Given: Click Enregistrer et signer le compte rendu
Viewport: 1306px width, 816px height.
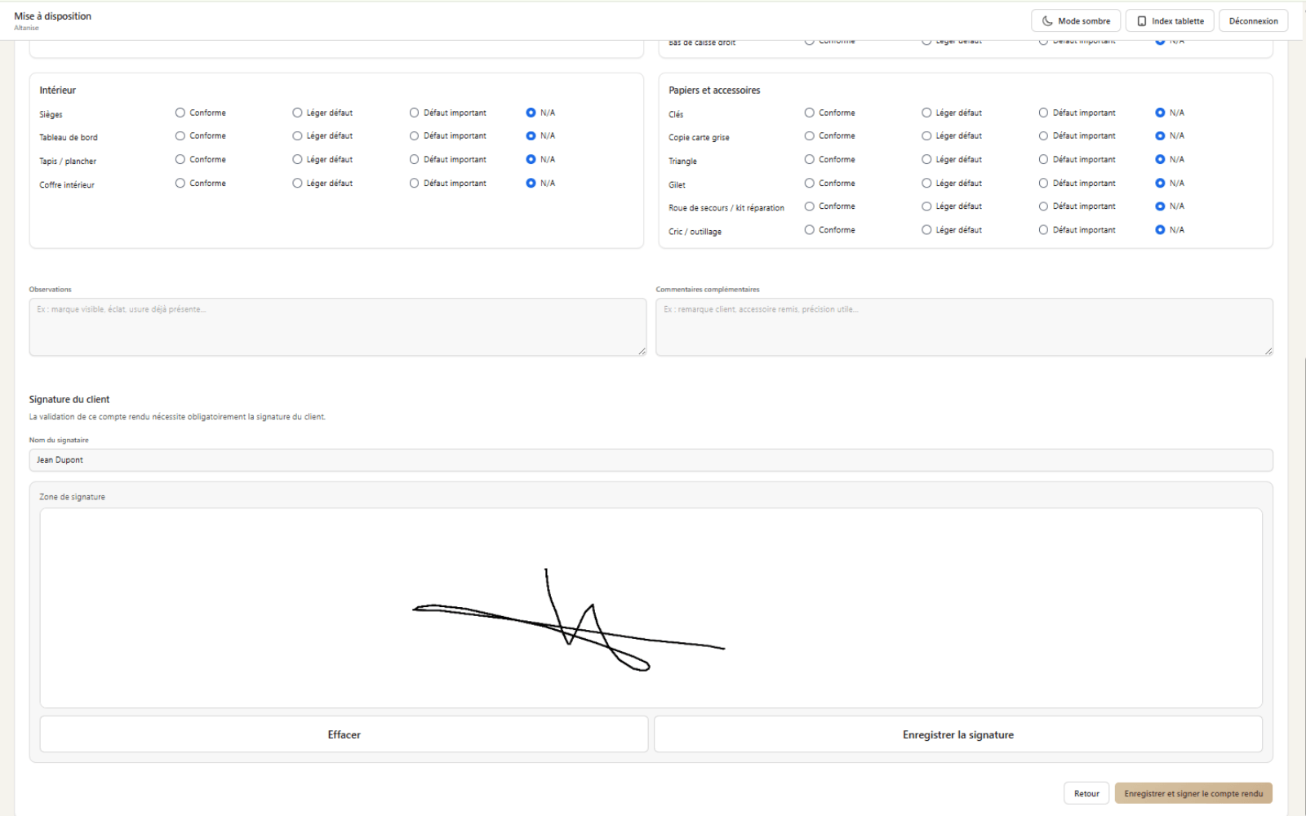Looking at the screenshot, I should tap(1193, 793).
